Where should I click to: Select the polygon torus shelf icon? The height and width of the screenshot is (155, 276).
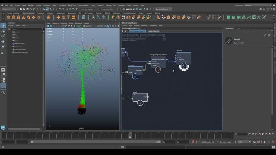[28, 17]
